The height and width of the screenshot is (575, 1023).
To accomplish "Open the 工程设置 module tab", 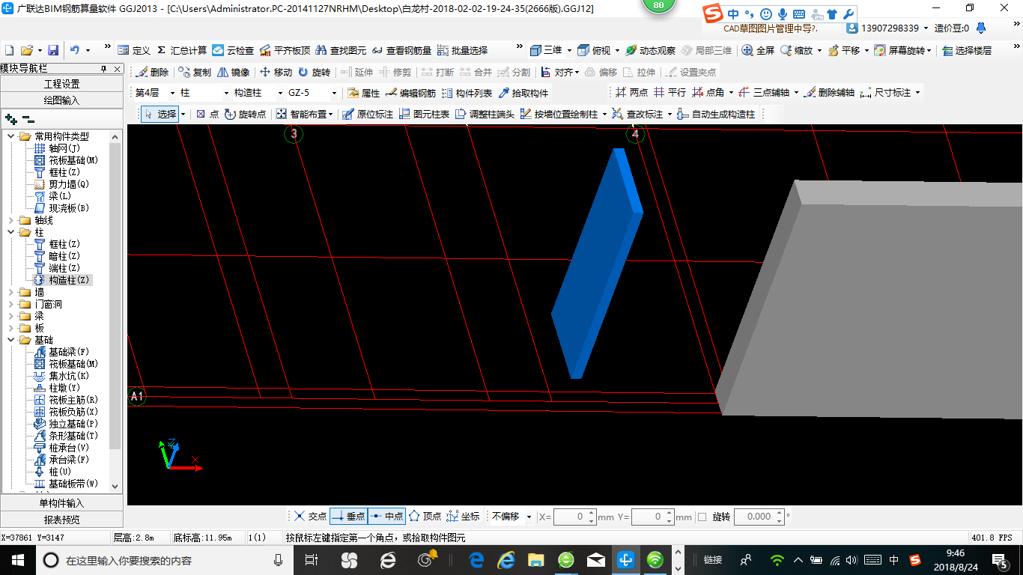I will pos(61,84).
